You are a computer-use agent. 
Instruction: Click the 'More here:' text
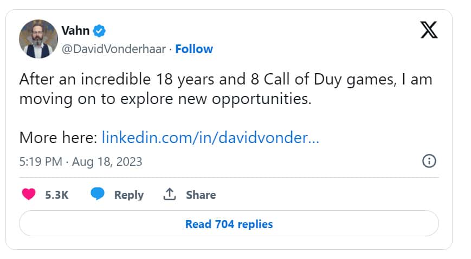tap(58, 137)
